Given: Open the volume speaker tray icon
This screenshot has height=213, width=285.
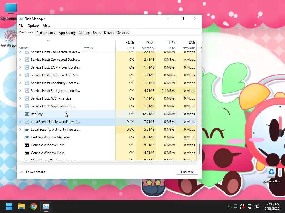Looking at the screenshot, I should (257, 206).
